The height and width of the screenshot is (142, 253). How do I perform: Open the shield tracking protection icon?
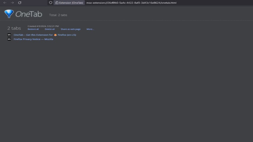[51, 3]
